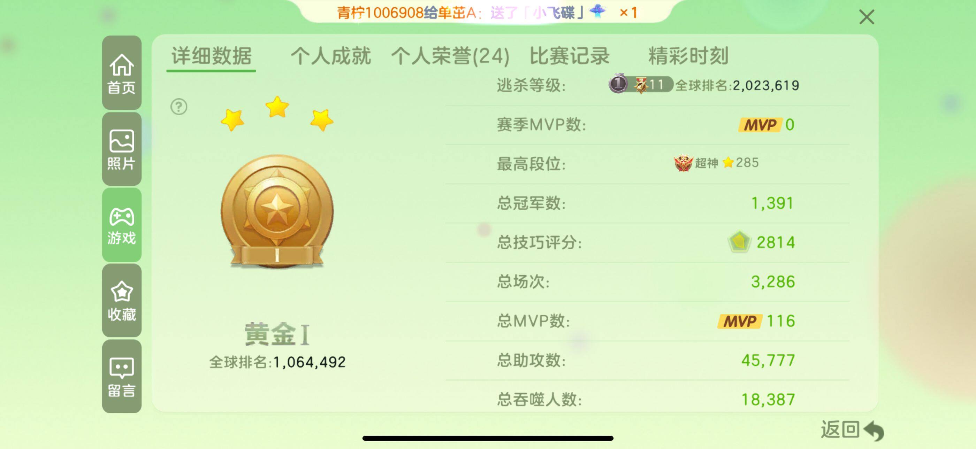Click the 超神 highest rank badge icon
Viewport: 976px width, 449px height.
684,163
